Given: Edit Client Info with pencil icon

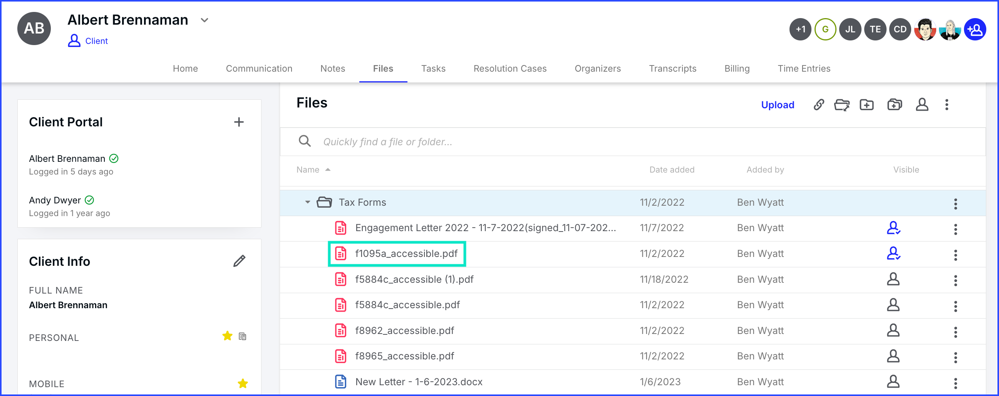Looking at the screenshot, I should click(239, 261).
